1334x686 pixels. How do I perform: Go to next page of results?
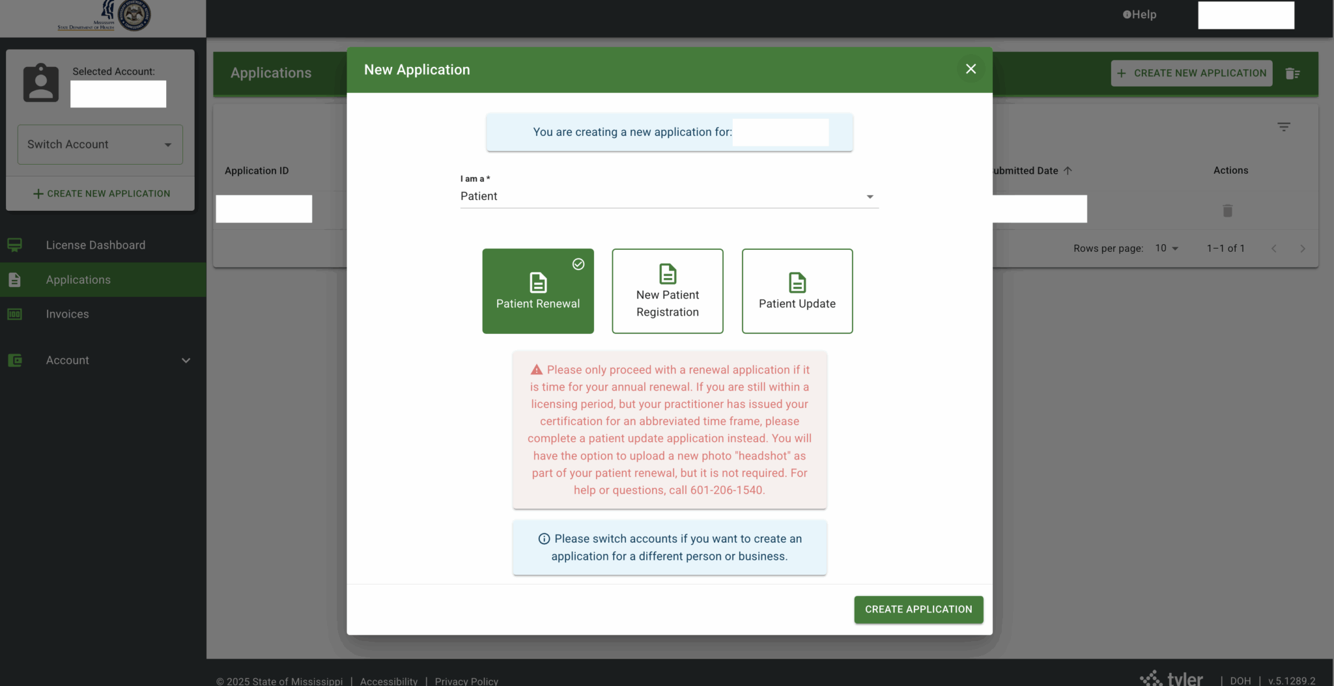coord(1302,249)
